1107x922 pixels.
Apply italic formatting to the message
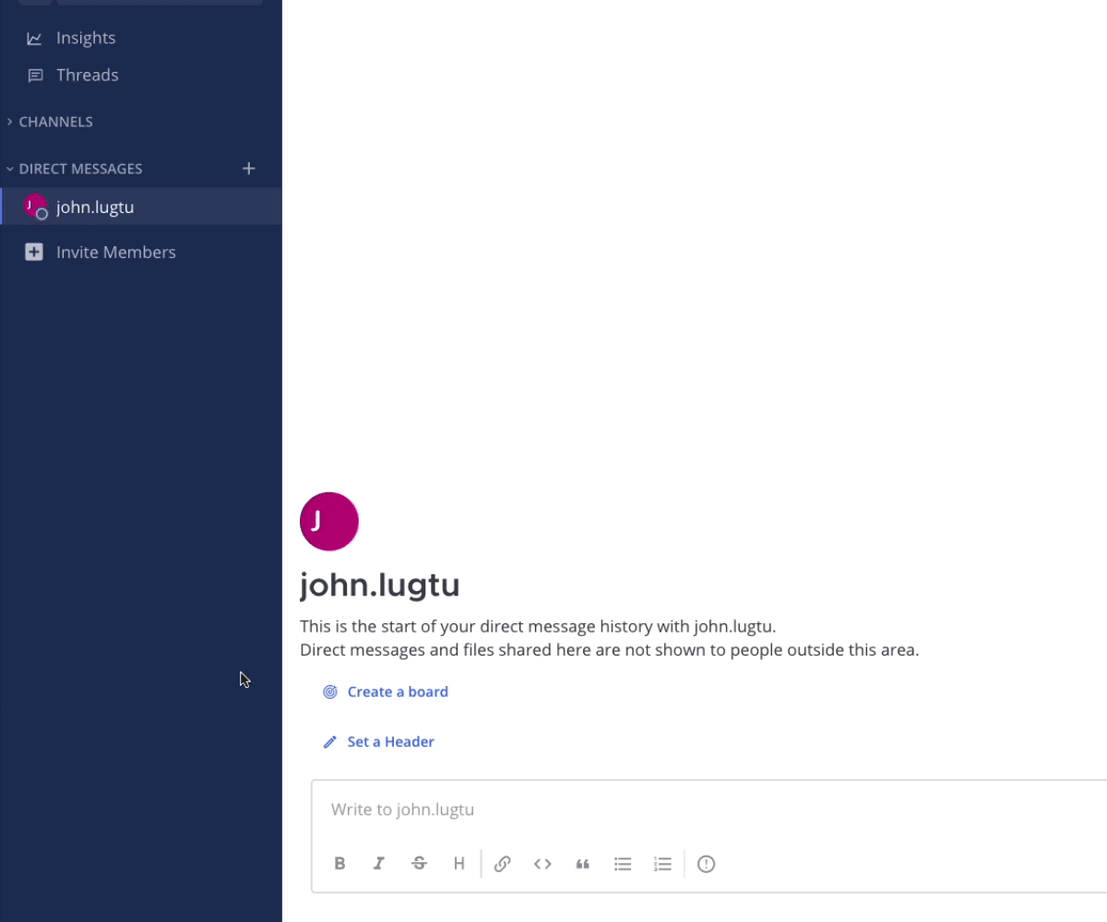click(379, 863)
